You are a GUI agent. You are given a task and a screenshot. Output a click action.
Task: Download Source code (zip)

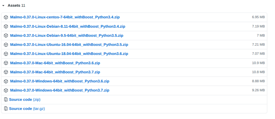[x=25, y=100]
